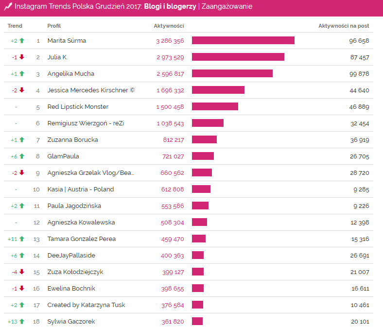Click green up arrow beside Marita Sürma
The height and width of the screenshot is (327, 383).
tap(21, 41)
